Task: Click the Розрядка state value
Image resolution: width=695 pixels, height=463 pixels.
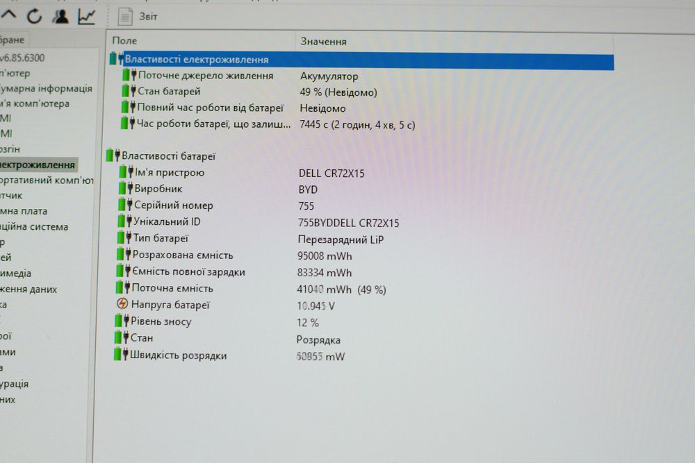Action: point(318,340)
